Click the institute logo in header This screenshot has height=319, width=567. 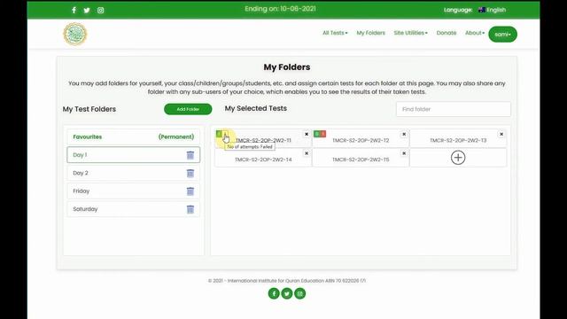[x=75, y=34]
